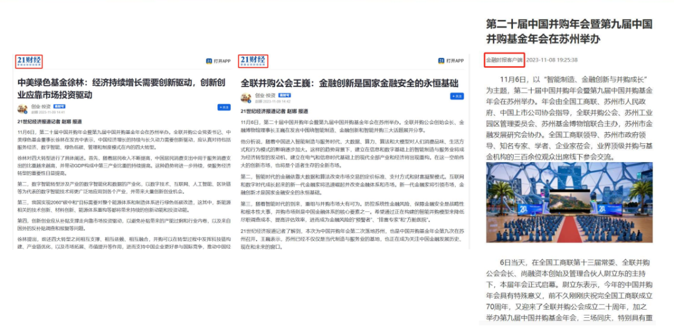Click byline 21世纪经济报道记者 赵娜 报道 in the 王巍 article

tap(274, 111)
